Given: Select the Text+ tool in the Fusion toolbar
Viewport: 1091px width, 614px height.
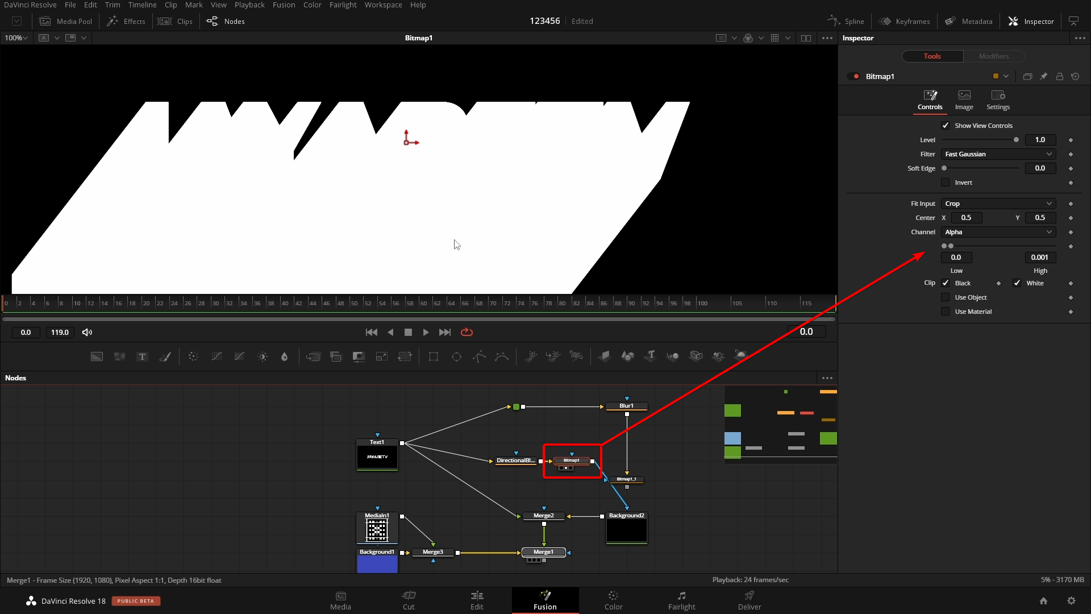Looking at the screenshot, I should click(x=141, y=356).
